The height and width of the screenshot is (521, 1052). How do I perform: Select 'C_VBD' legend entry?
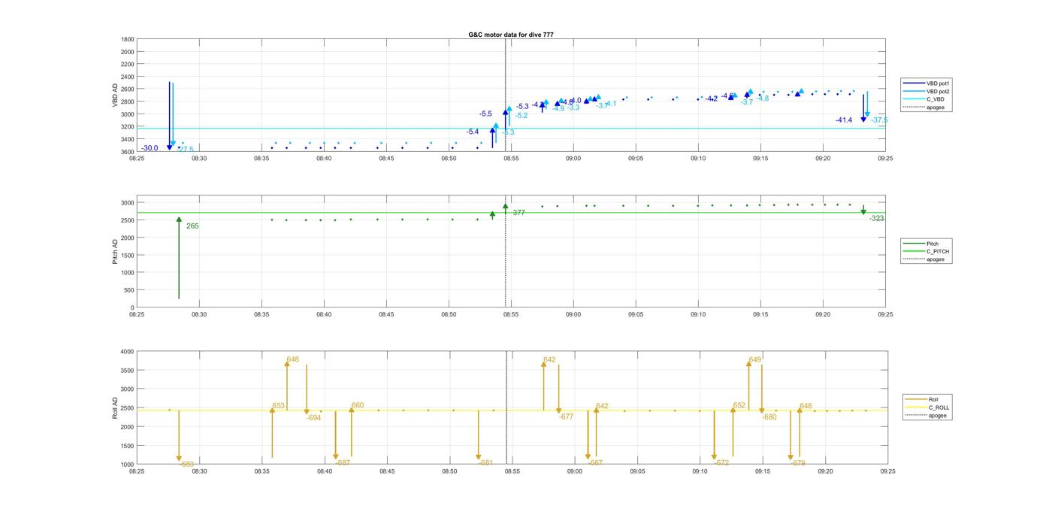[x=936, y=99]
